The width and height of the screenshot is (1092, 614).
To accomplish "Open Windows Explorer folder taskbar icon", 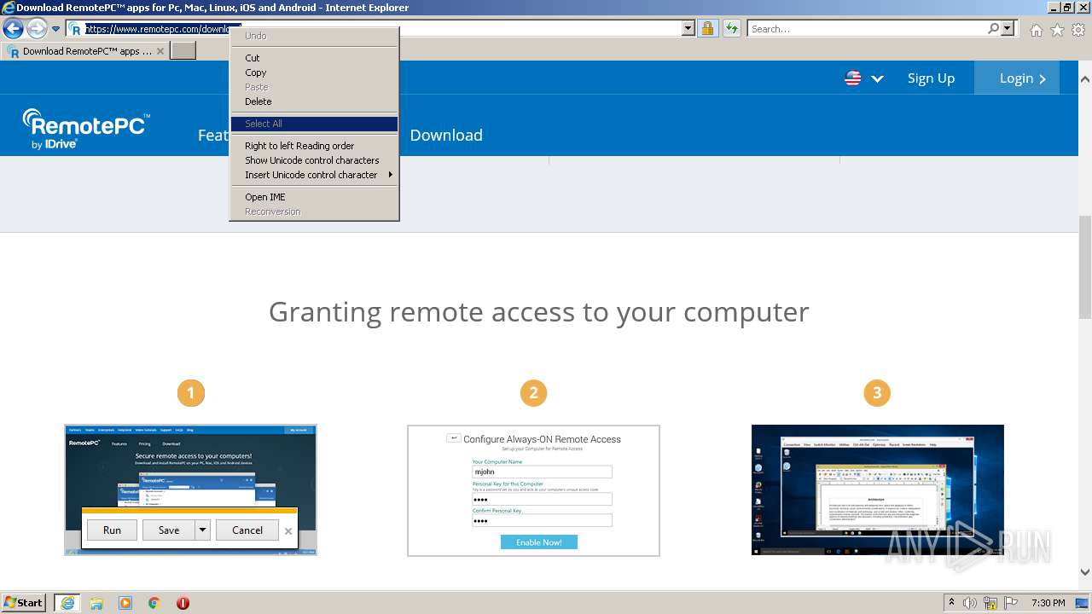I will pos(96,603).
